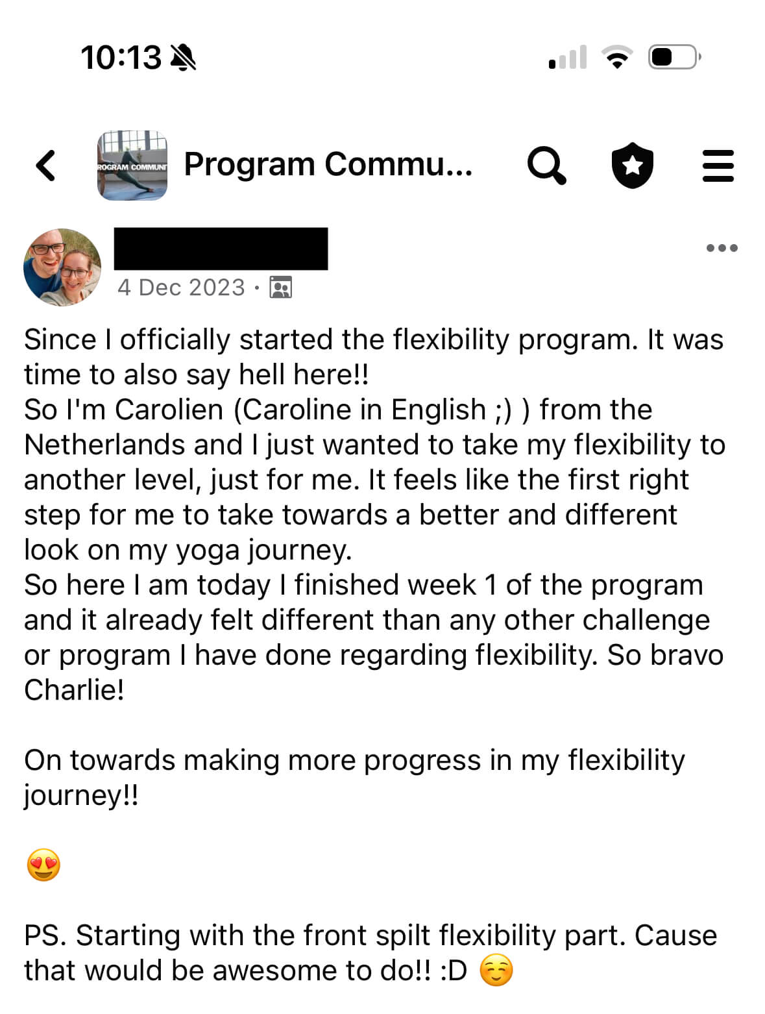The width and height of the screenshot is (765, 1014).
Task: Open the Program Commu... group title
Action: coord(328,164)
